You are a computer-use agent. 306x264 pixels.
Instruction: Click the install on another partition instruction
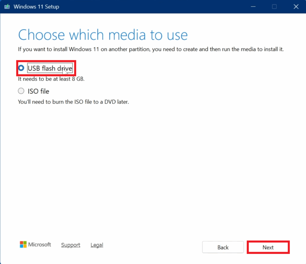click(x=151, y=49)
